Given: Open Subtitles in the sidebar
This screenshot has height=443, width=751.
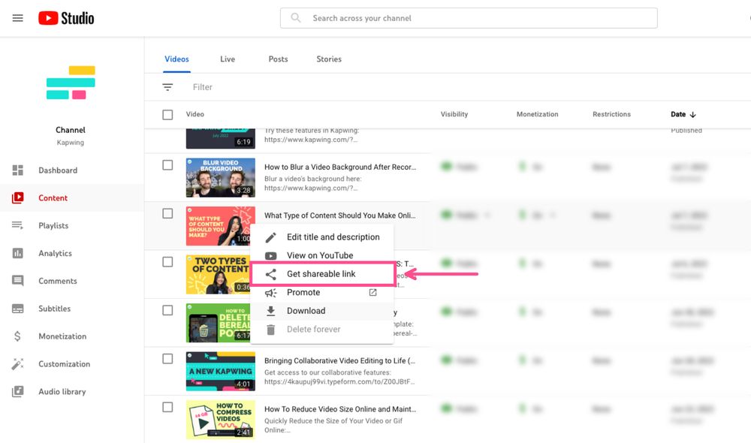Looking at the screenshot, I should [x=54, y=309].
